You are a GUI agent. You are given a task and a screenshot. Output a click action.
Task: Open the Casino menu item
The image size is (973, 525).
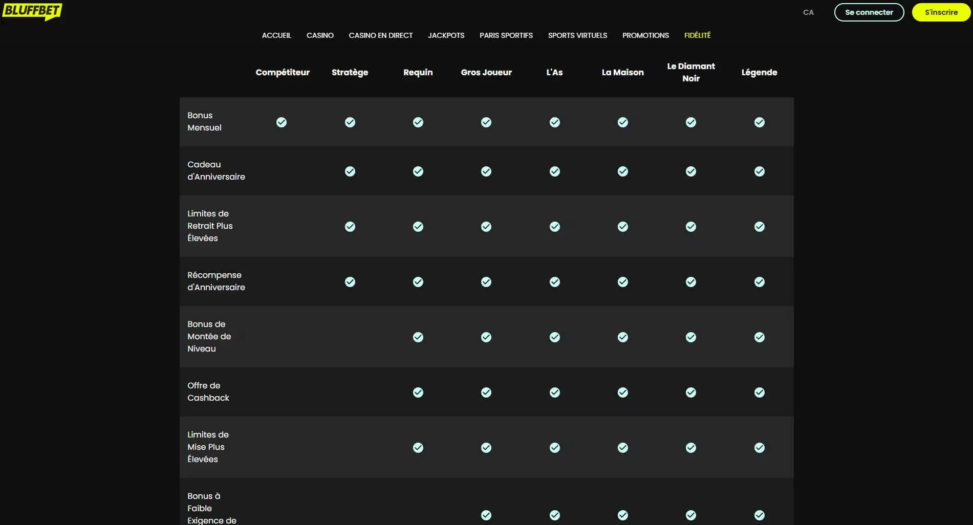click(x=320, y=35)
